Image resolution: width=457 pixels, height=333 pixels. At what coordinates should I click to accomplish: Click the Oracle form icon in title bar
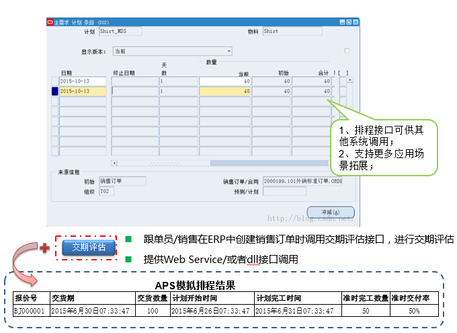point(50,22)
